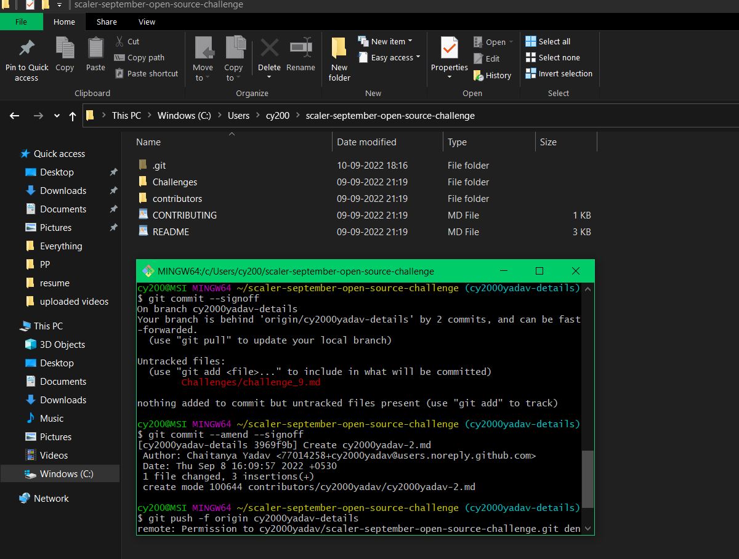Open the Properties icon in the ribbon

449,48
